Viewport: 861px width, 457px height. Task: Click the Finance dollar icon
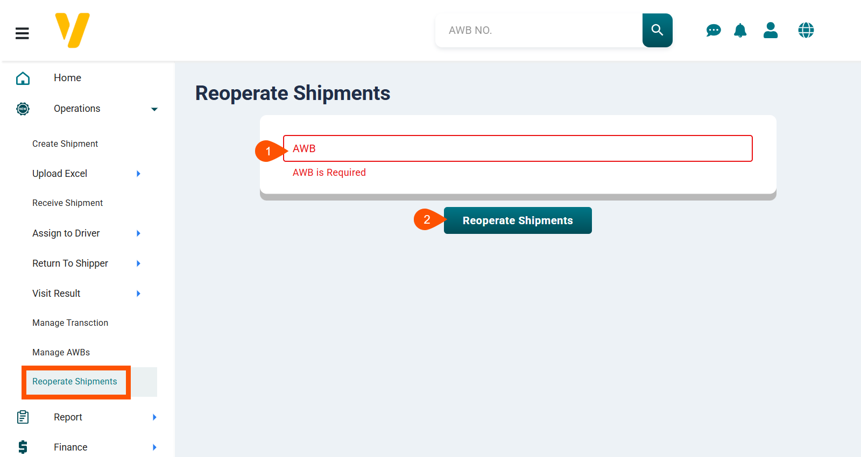coord(23,447)
